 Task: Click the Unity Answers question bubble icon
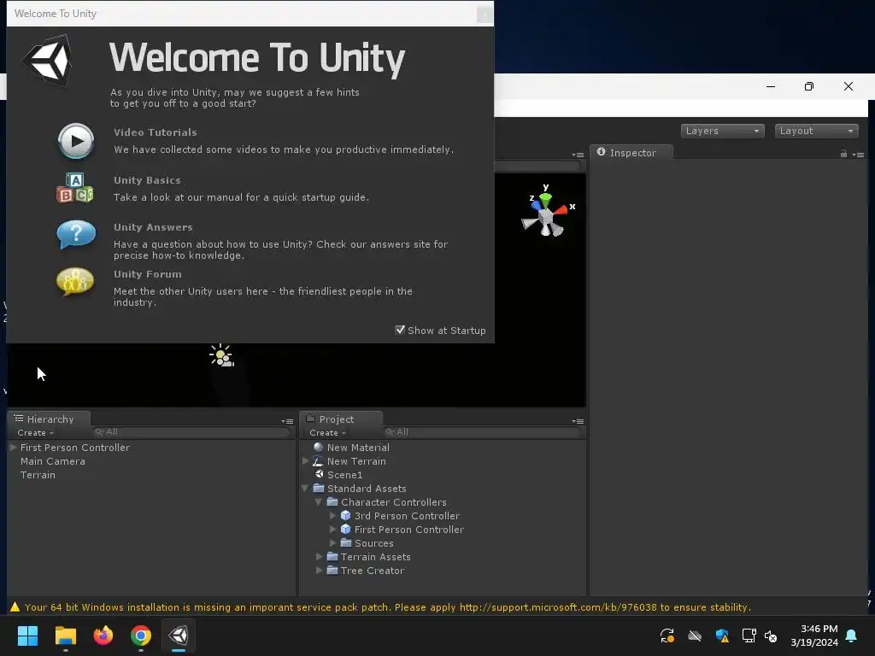[76, 234]
